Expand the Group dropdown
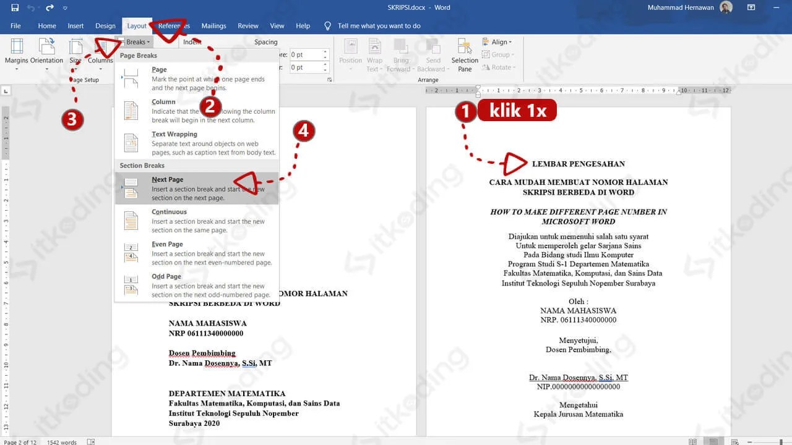The width and height of the screenshot is (792, 445). click(x=499, y=54)
